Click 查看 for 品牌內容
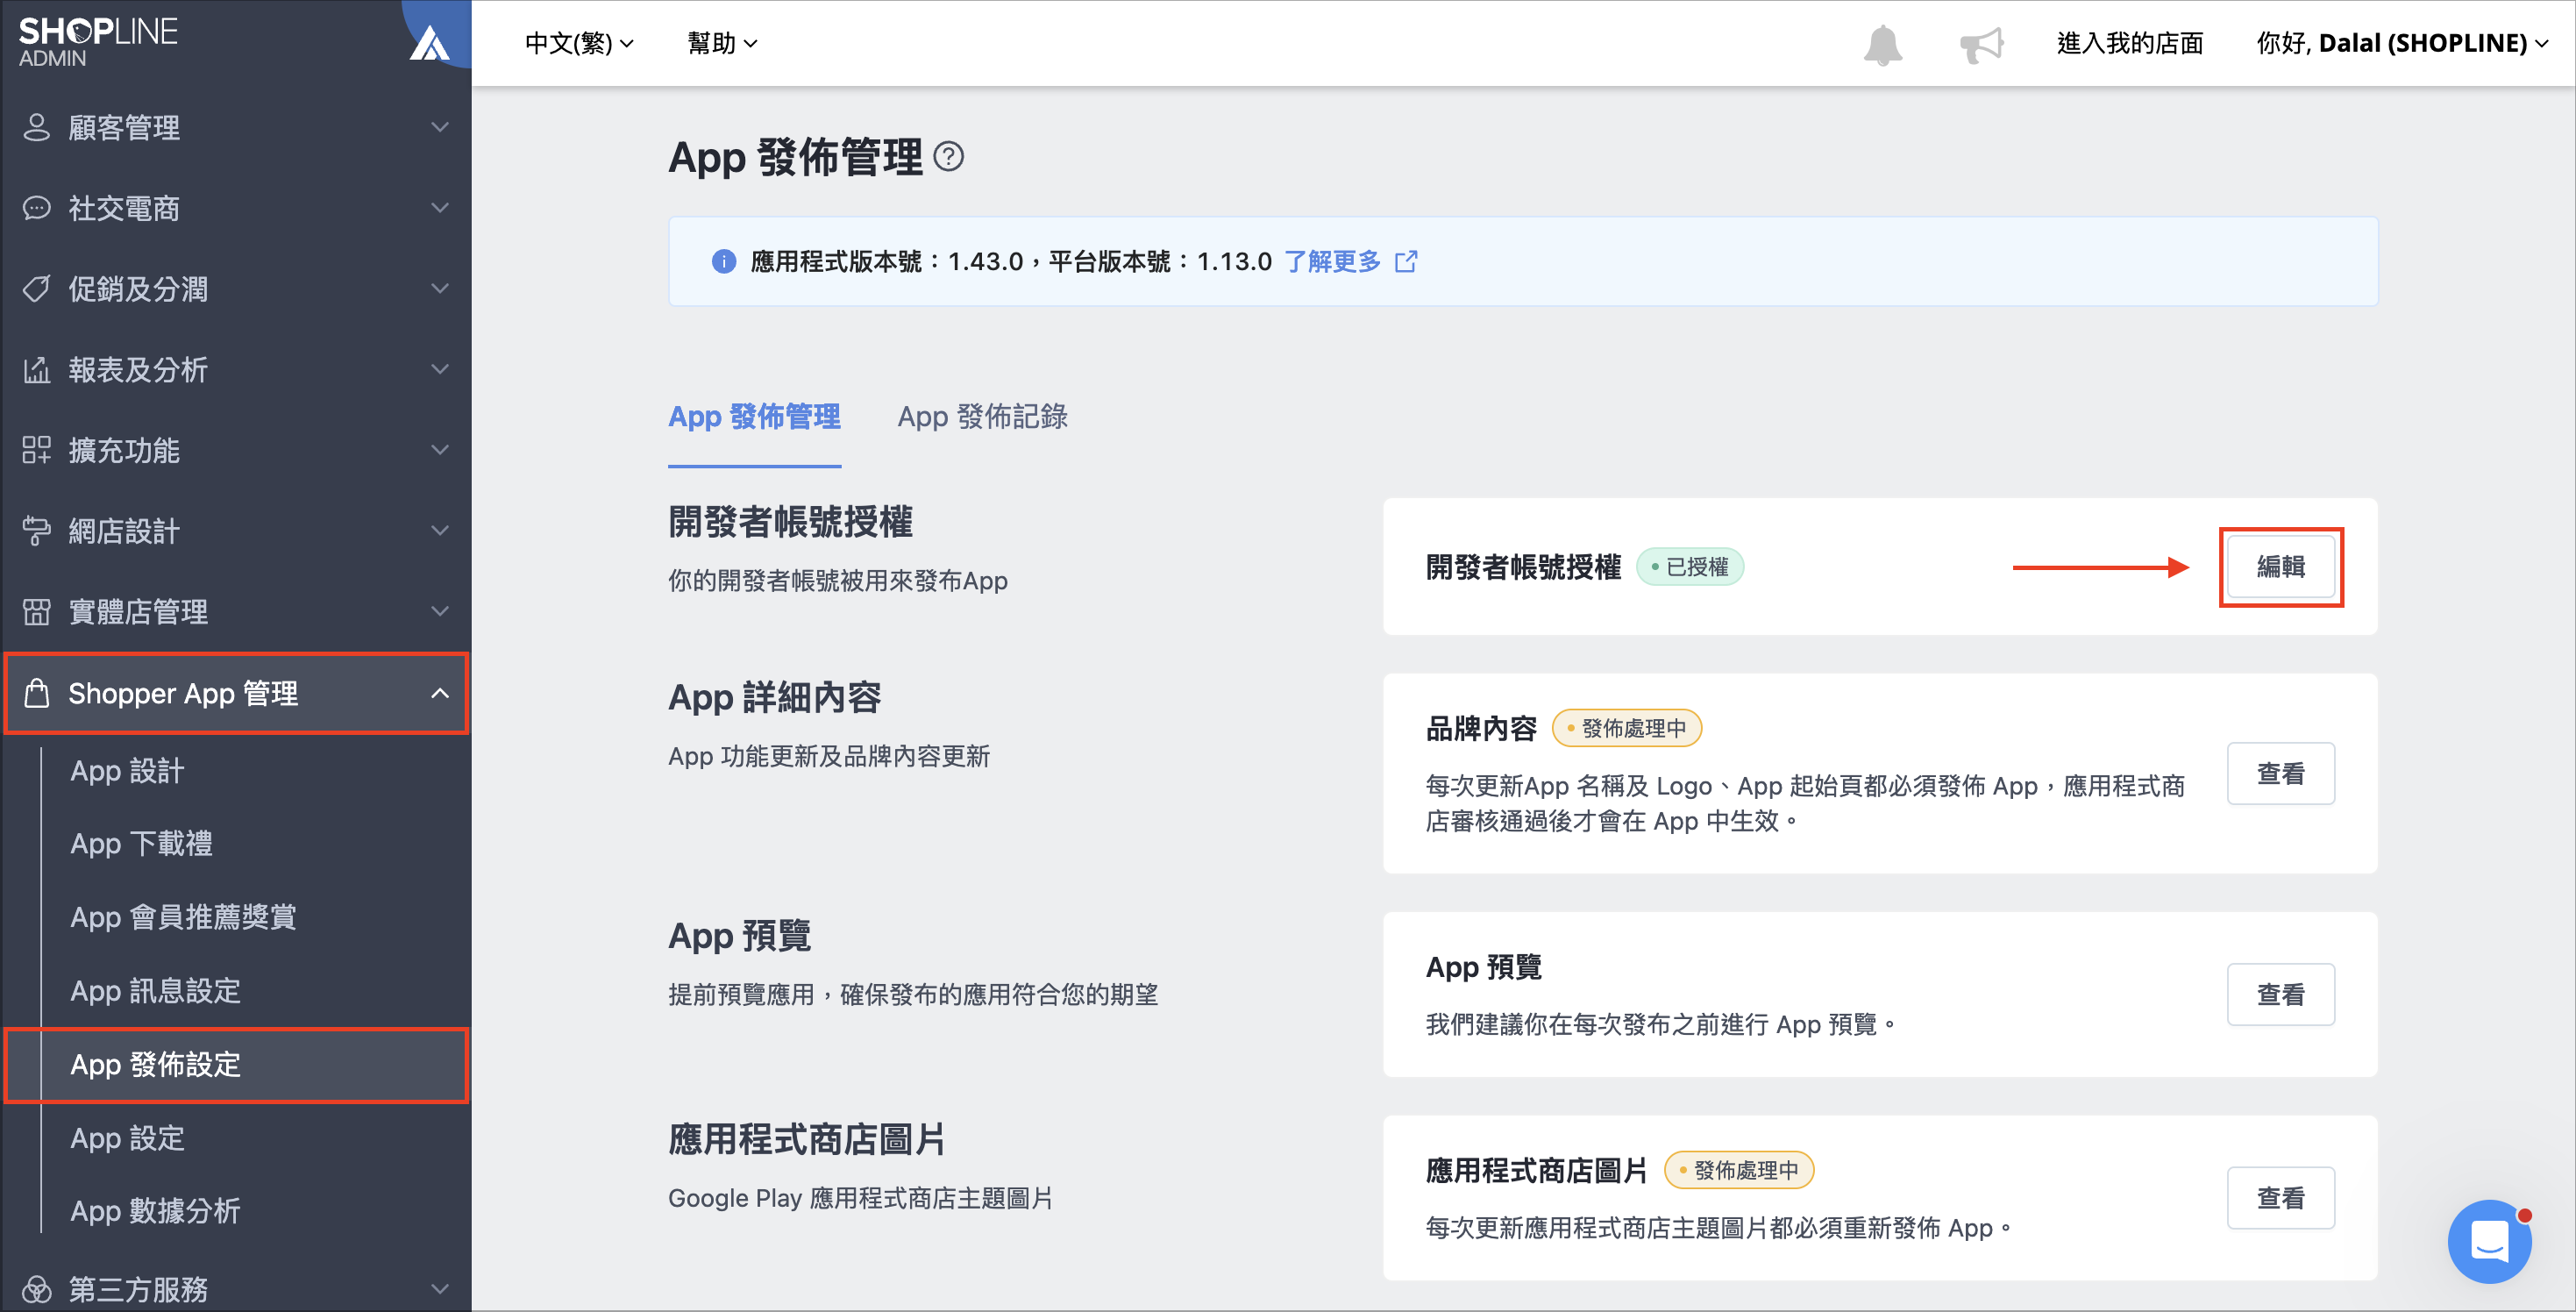Image resolution: width=2576 pixels, height=1312 pixels. pos(2281,774)
